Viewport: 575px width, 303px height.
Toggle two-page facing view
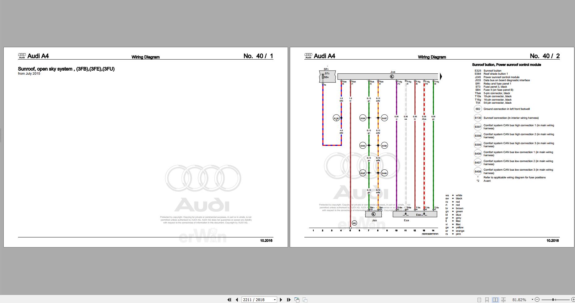495,300
